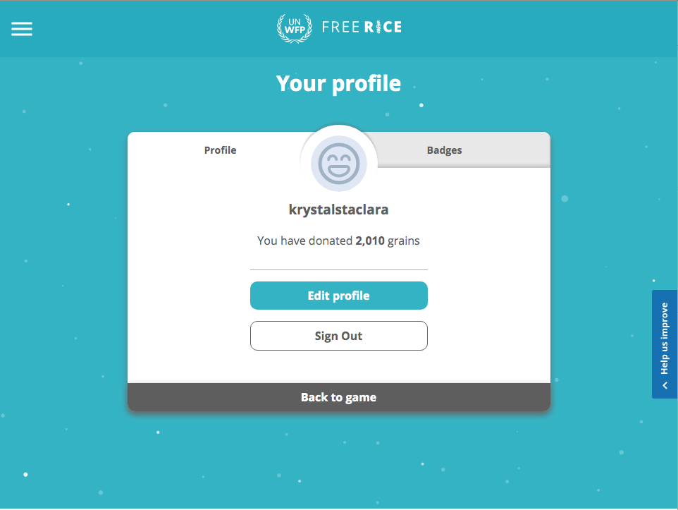Click the rice grain letter in FREERICE
678x510 pixels.
(377, 28)
